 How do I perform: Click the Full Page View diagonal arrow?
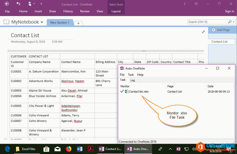click(203, 32)
